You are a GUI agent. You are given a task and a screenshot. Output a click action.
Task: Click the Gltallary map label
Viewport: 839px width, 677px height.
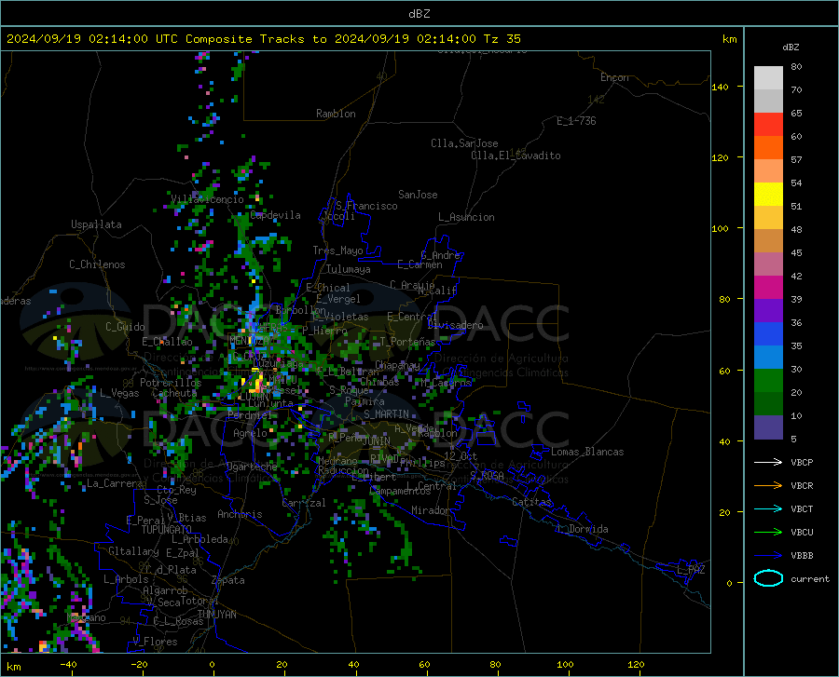(x=133, y=551)
